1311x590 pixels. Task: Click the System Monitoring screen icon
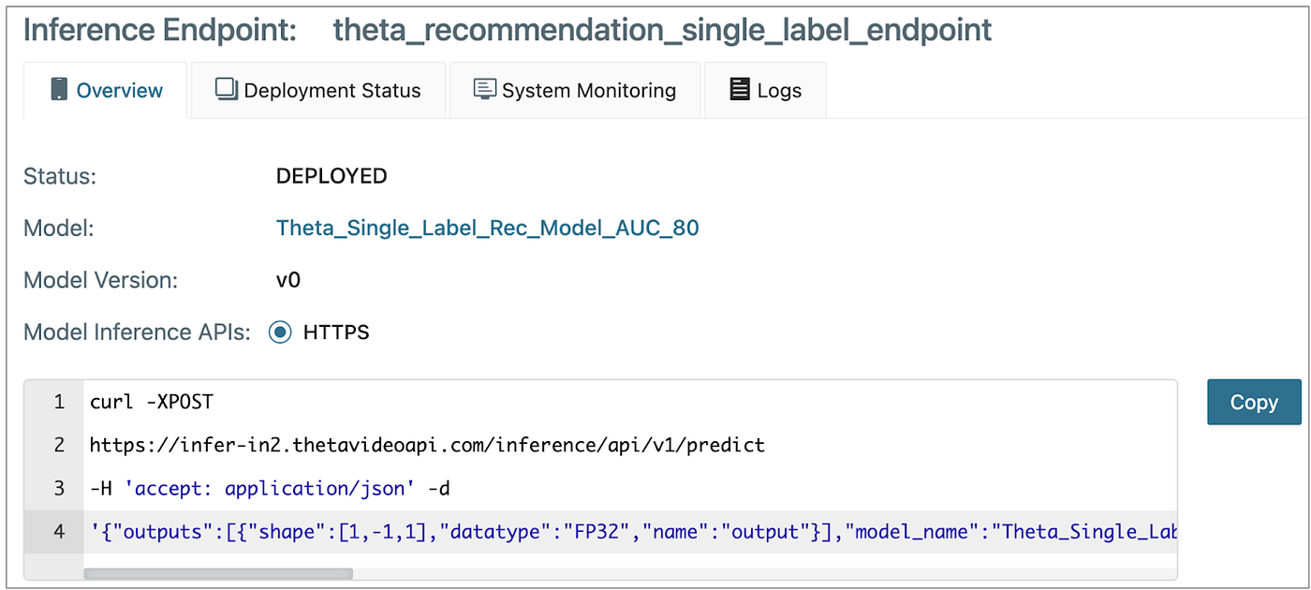(x=484, y=89)
